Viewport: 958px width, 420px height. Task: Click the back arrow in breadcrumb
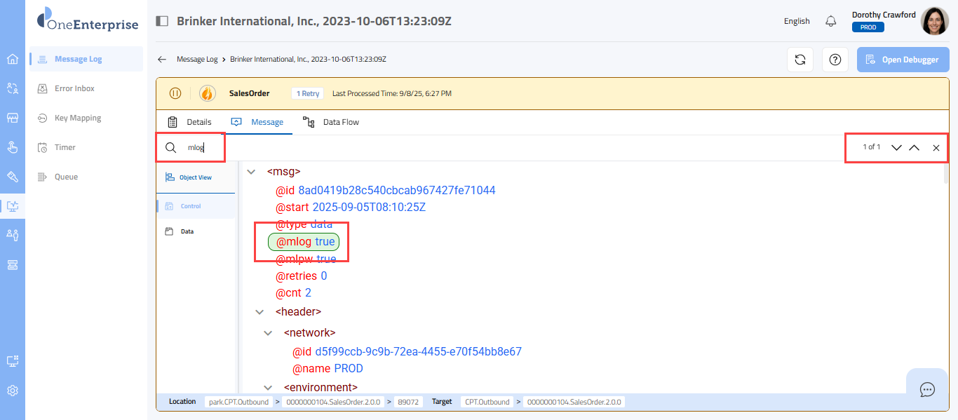pyautogui.click(x=162, y=60)
